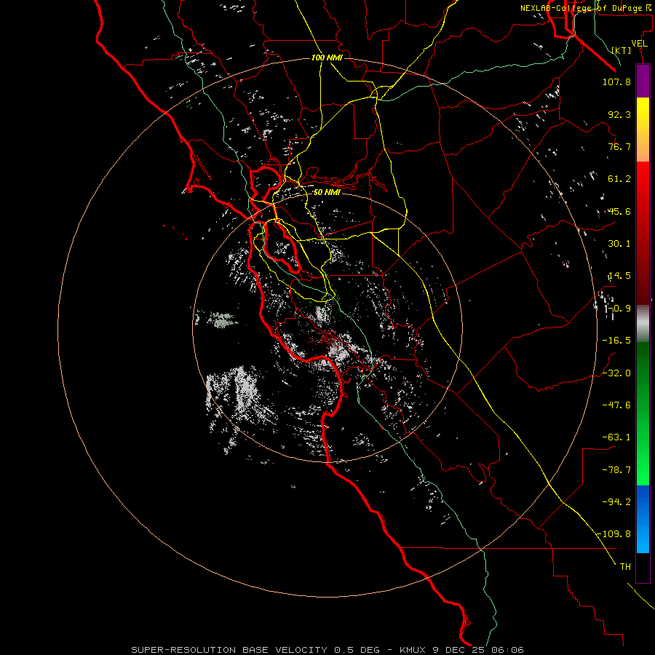Click the VEL legend title
The height and width of the screenshot is (655, 655).
click(640, 44)
